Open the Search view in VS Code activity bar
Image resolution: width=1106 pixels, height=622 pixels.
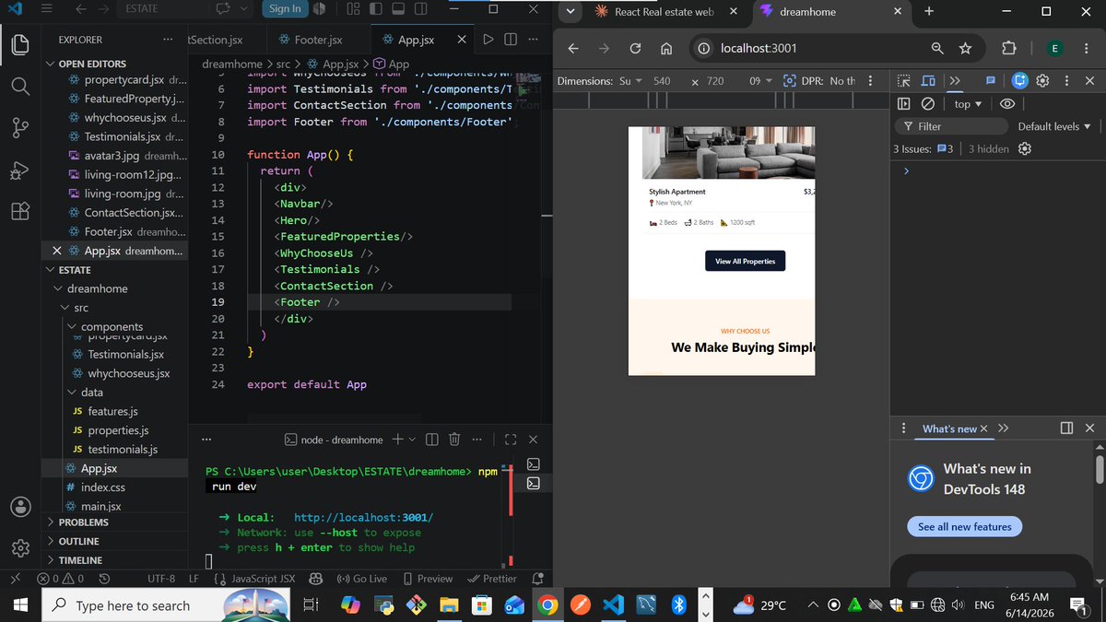point(20,86)
